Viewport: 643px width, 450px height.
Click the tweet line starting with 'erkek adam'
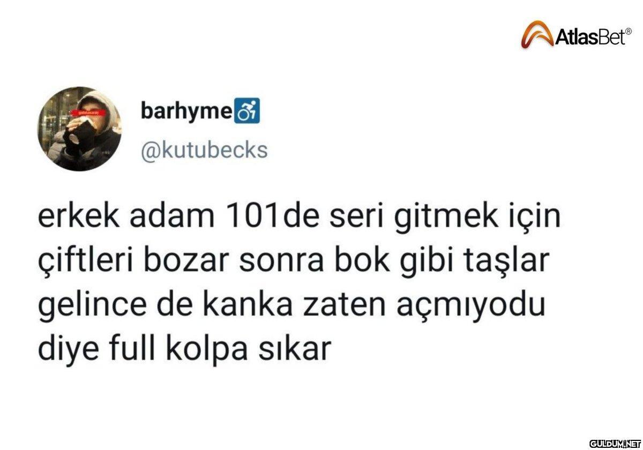(x=291, y=220)
